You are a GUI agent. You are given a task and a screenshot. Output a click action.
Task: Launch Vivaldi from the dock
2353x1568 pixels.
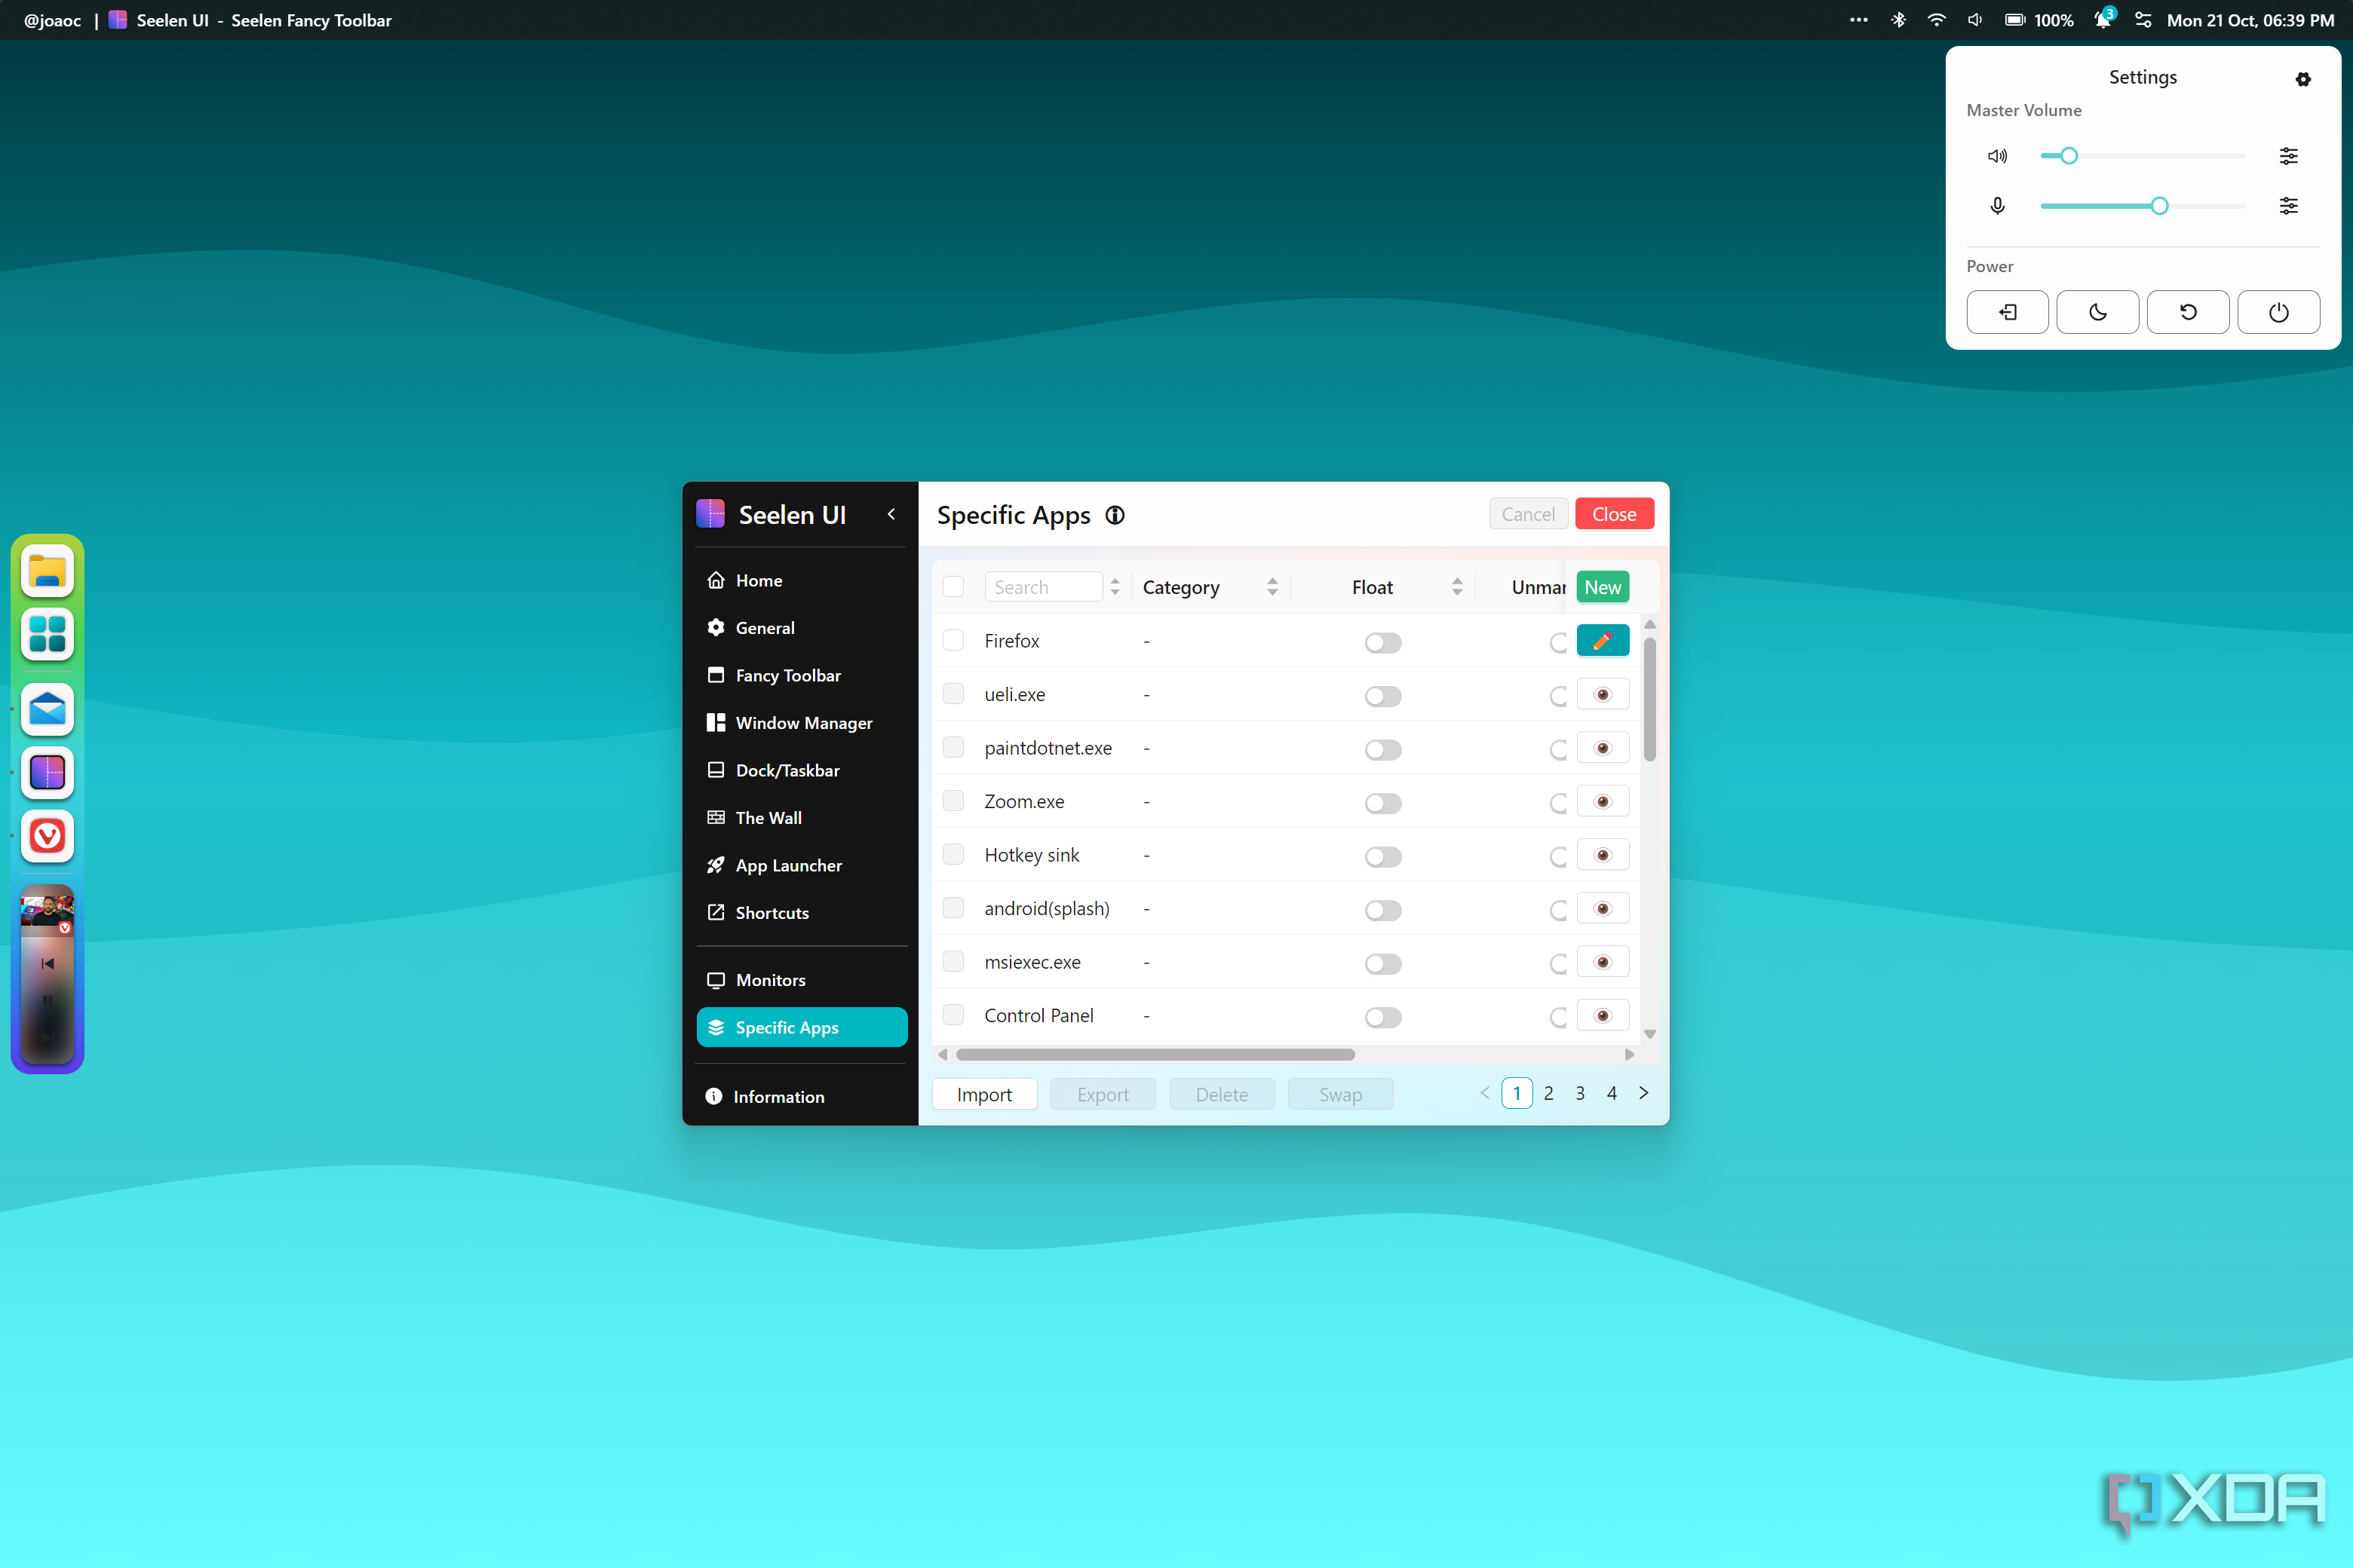pyautogui.click(x=47, y=837)
